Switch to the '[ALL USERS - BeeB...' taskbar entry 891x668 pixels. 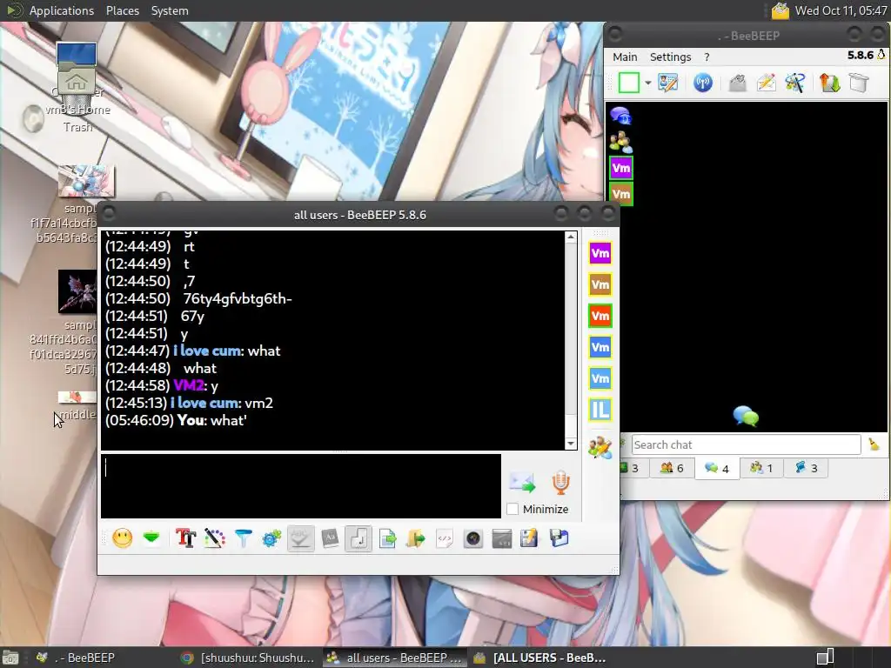tap(539, 658)
